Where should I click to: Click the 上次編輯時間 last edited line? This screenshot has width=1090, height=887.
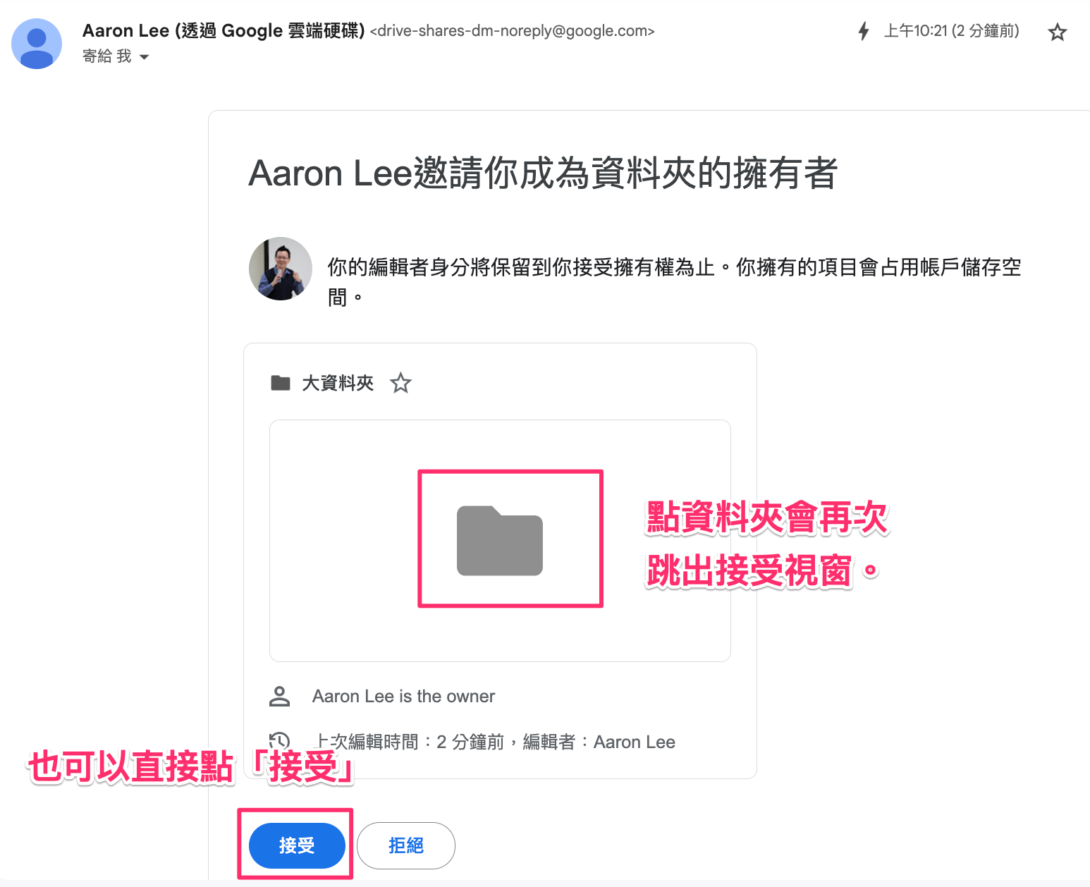click(494, 742)
